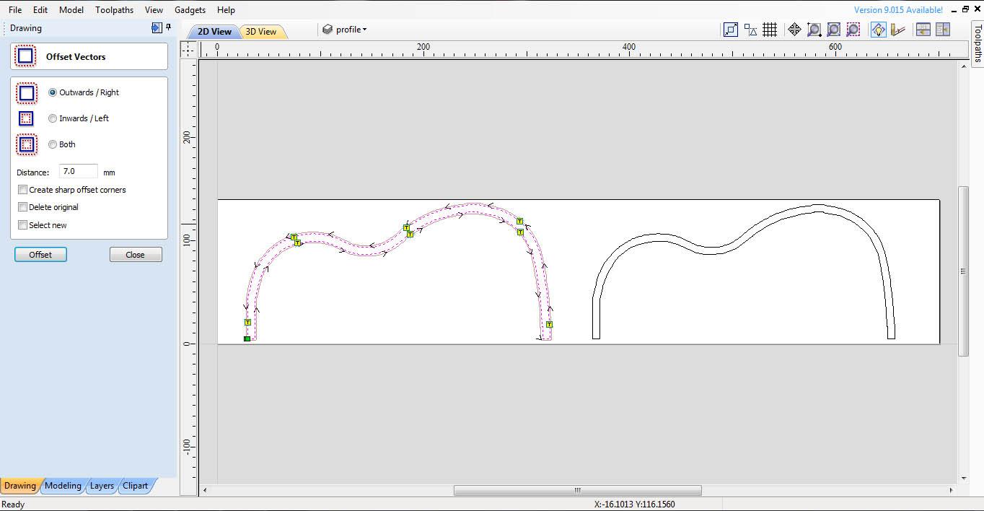The height and width of the screenshot is (511, 984).
Task: Open the Model menu
Action: (x=71, y=10)
